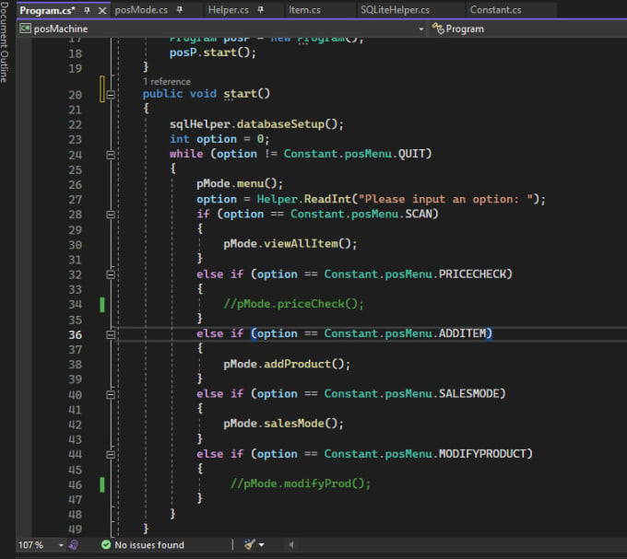
Task: Click on 'sqlHelper.databaseSetup();' line
Action: coord(256,124)
